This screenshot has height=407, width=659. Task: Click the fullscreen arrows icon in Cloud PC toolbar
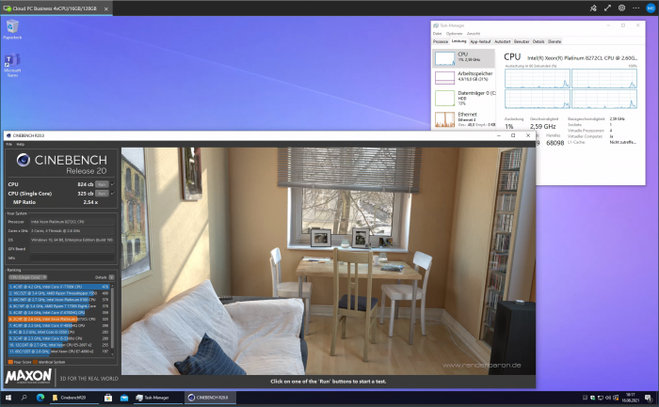coord(607,8)
